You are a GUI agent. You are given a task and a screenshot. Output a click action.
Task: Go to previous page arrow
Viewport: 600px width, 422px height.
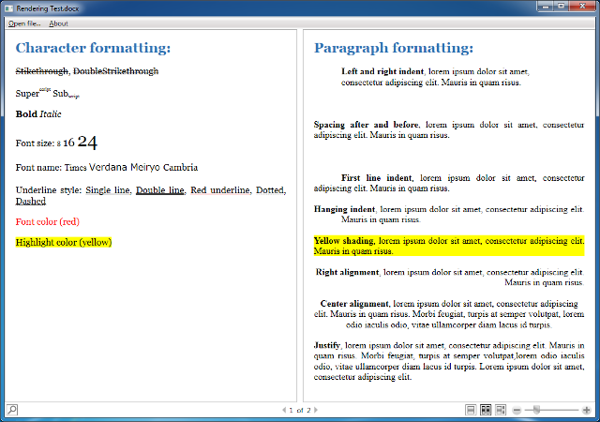pos(284,410)
